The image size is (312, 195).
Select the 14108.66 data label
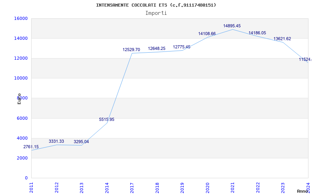pyautogui.click(x=207, y=34)
